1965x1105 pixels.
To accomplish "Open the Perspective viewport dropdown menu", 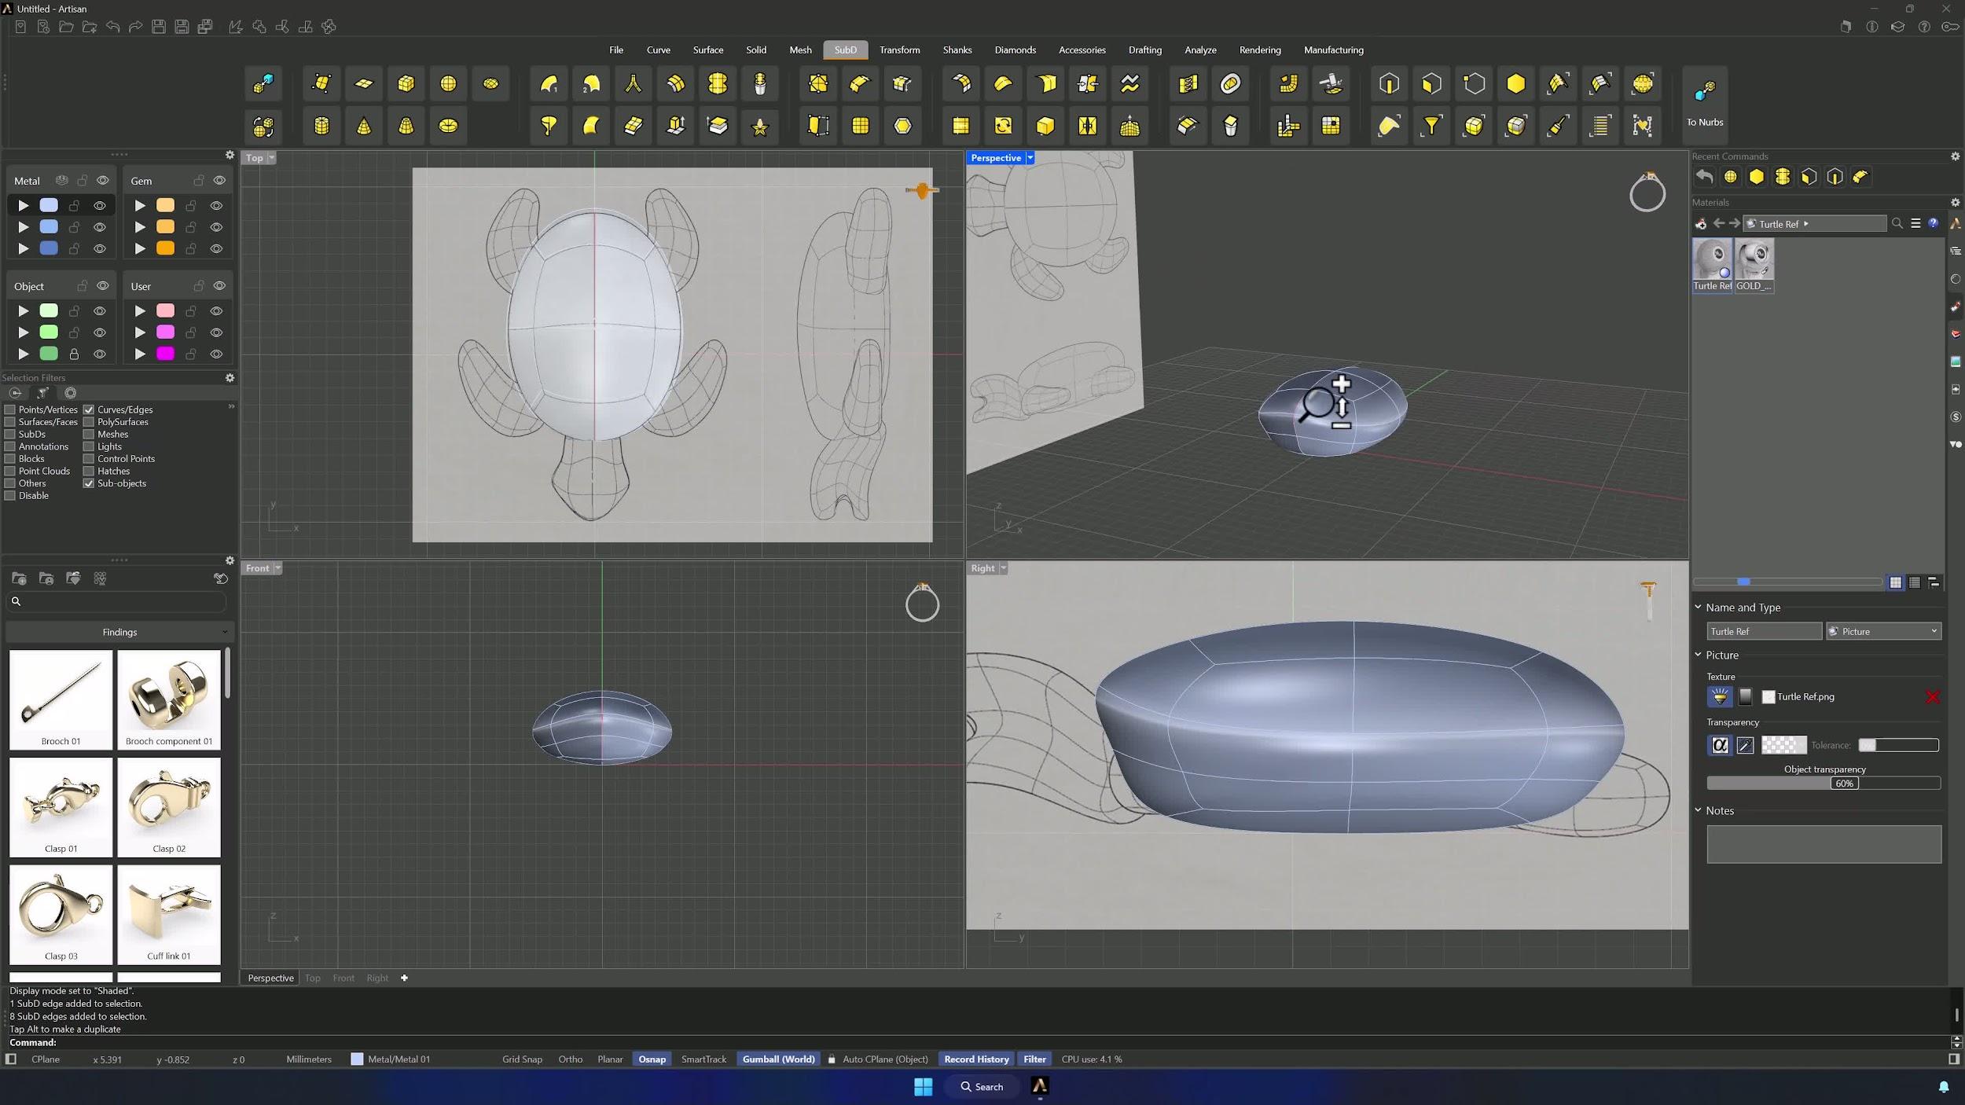I will click(1030, 158).
